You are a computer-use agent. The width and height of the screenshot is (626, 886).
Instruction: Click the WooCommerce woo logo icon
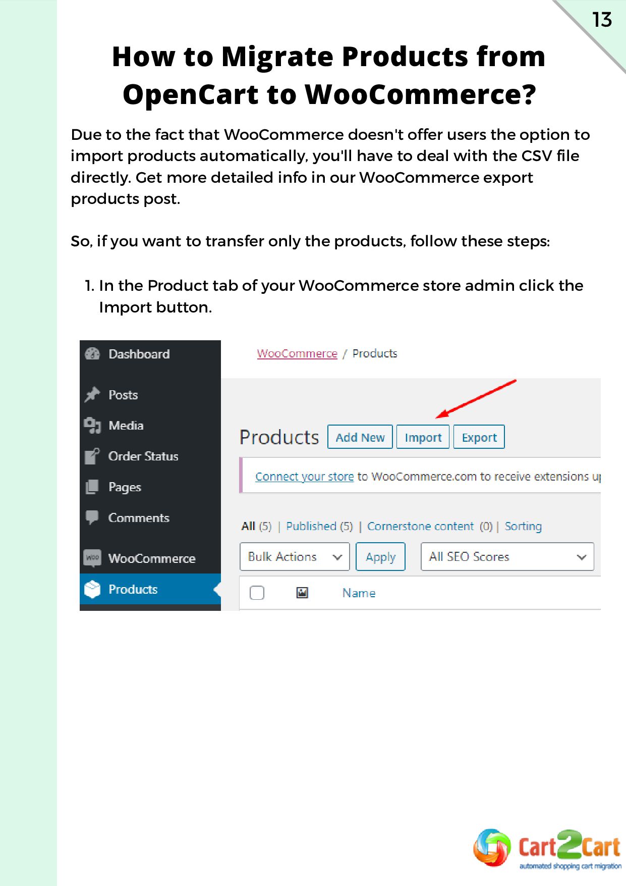click(92, 558)
